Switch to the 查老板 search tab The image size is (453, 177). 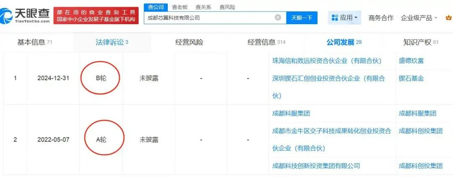pos(180,7)
